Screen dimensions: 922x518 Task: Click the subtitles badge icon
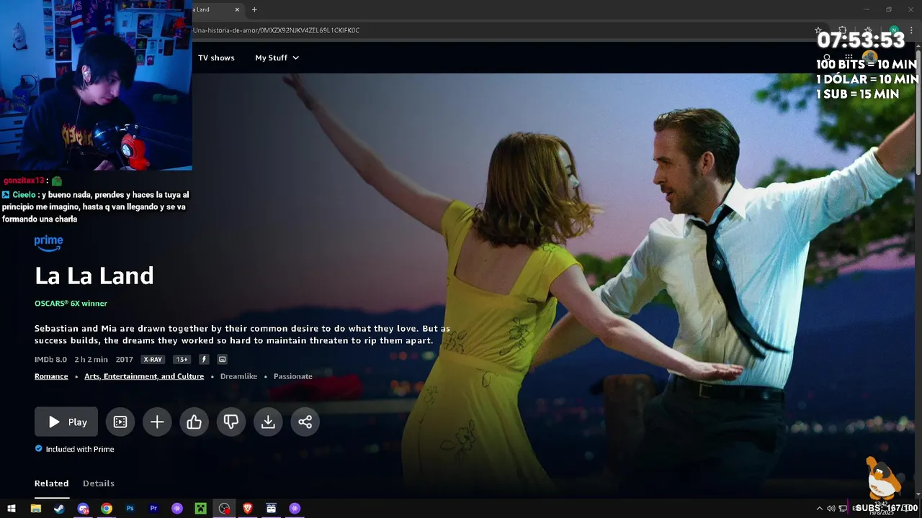(x=223, y=359)
